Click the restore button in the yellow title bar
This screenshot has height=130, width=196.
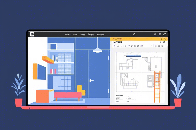[161, 39]
